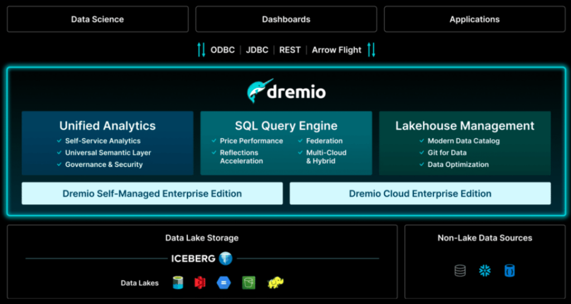571x304 pixels.
Task: Select the REST connector label
Action: pos(290,50)
